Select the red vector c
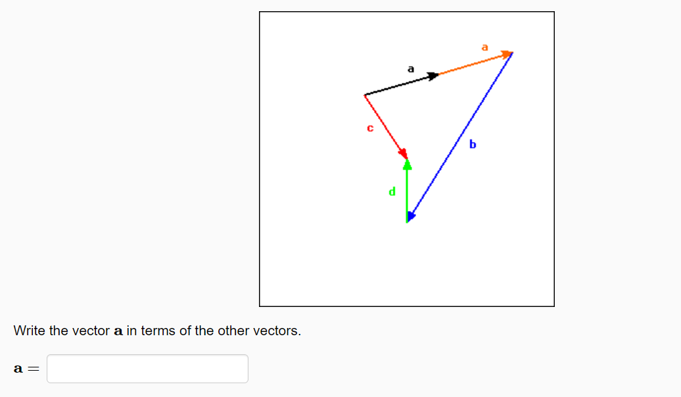 coord(385,125)
